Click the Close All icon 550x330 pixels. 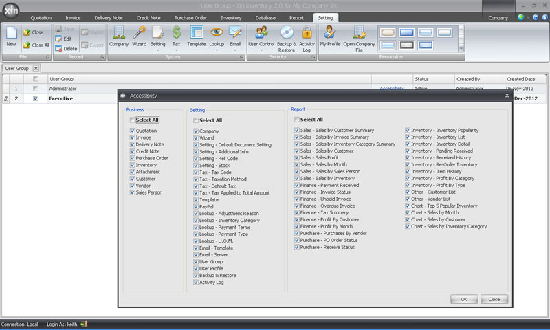pos(27,45)
